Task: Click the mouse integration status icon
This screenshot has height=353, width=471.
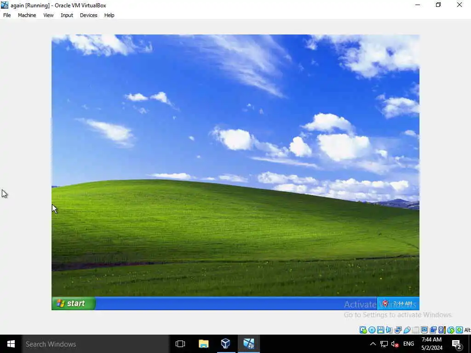Action: click(x=451, y=330)
